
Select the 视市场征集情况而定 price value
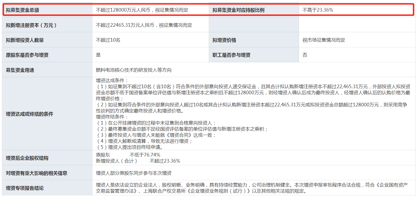(324, 40)
